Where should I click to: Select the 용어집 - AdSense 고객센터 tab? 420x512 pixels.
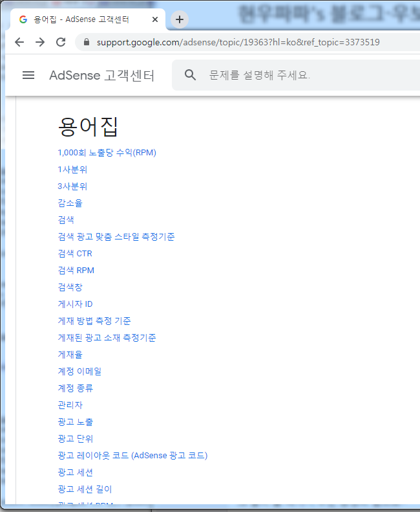pyautogui.click(x=87, y=19)
